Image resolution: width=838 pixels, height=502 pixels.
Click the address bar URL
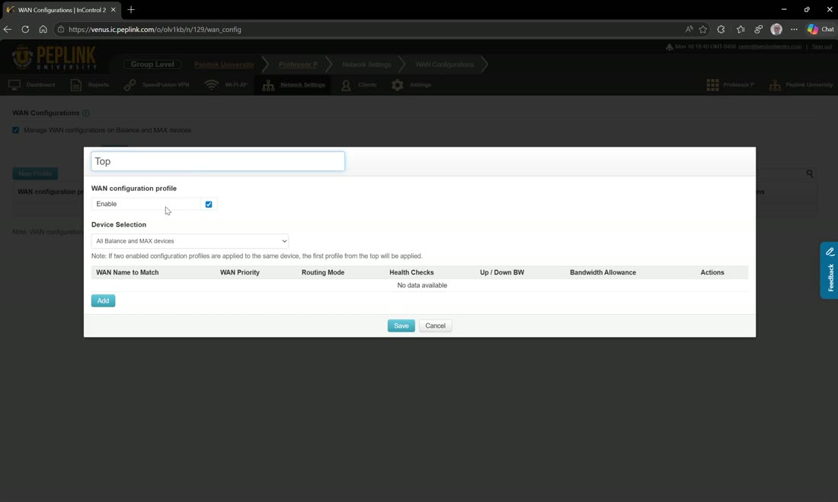[x=155, y=30]
